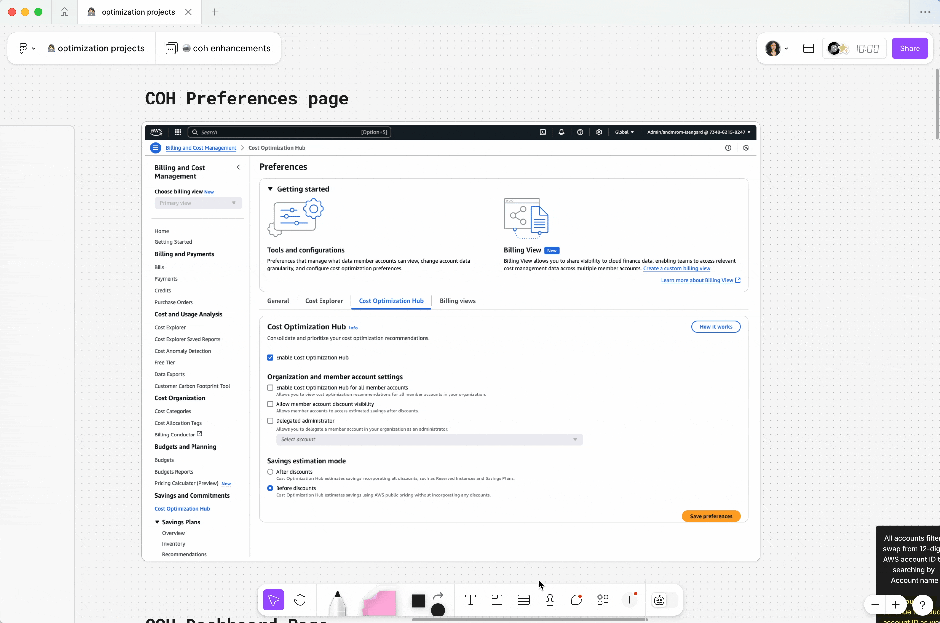The width and height of the screenshot is (940, 623).
Task: Switch to the Cost Explorer tab
Action: point(324,301)
